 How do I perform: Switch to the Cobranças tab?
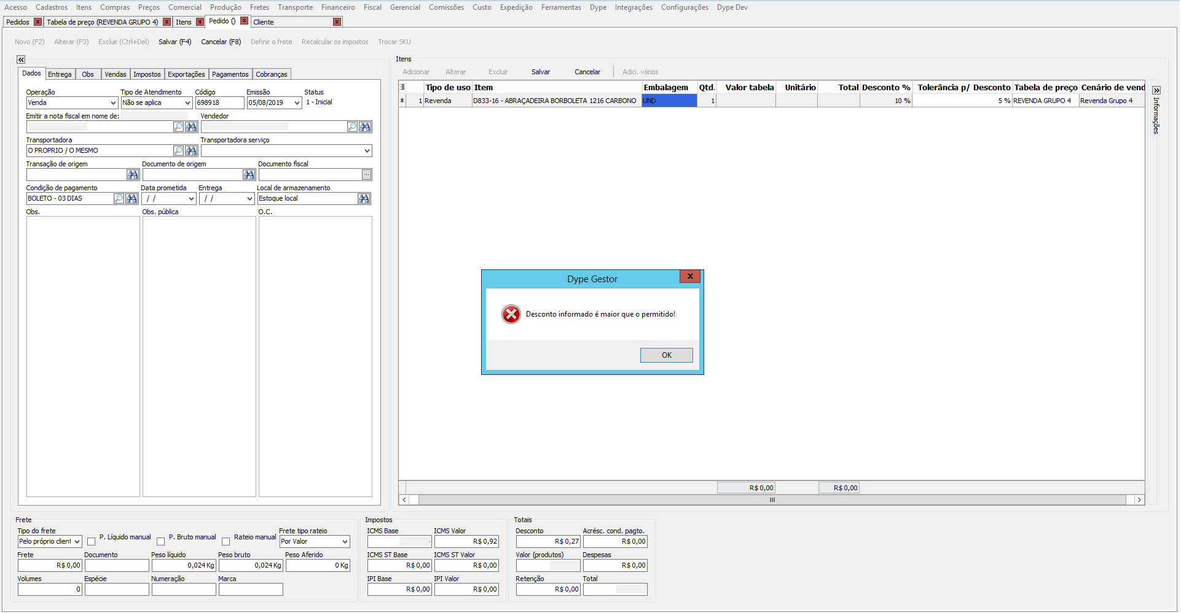pyautogui.click(x=272, y=74)
